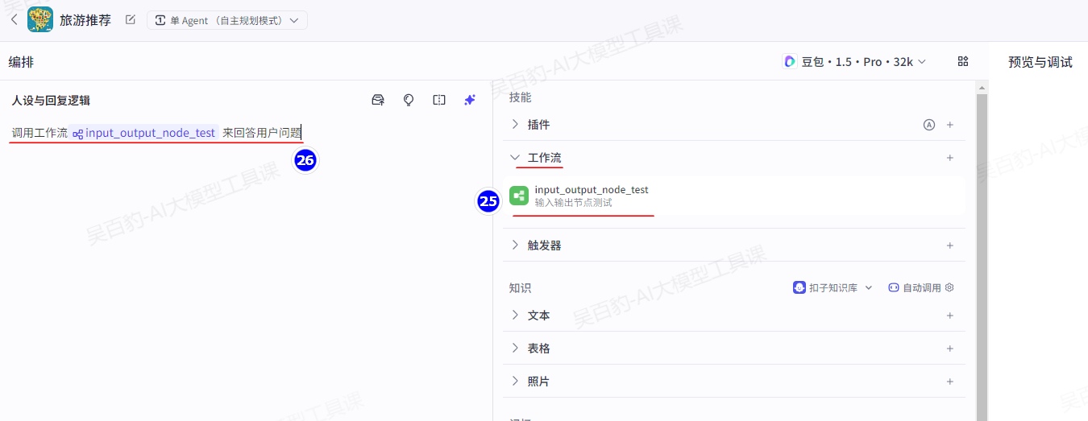Click the edit pencil icon next to 旅游推荐
Screen dimensions: 1088x421
pos(131,20)
